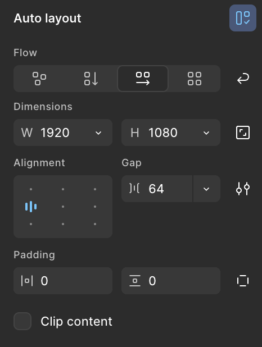Select the freeform flow icon
262x347 pixels.
[x=39, y=79]
